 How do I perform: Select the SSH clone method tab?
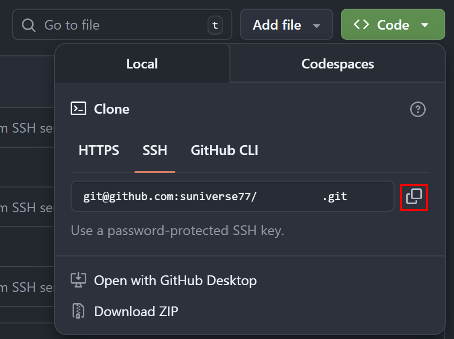pyautogui.click(x=155, y=150)
